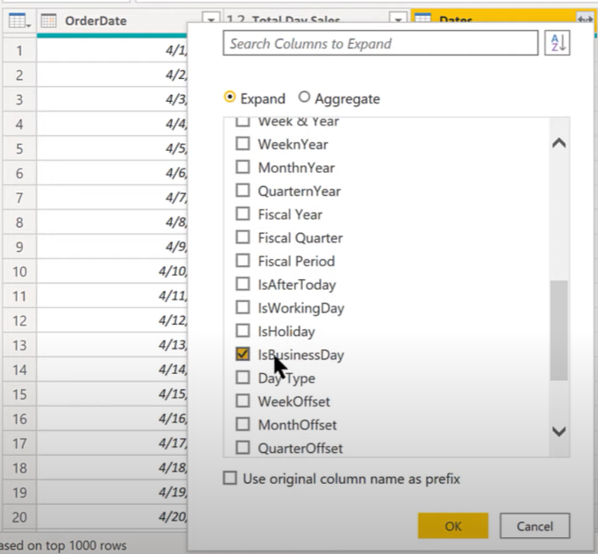Select row number 15
The image size is (598, 554).
click(19, 394)
